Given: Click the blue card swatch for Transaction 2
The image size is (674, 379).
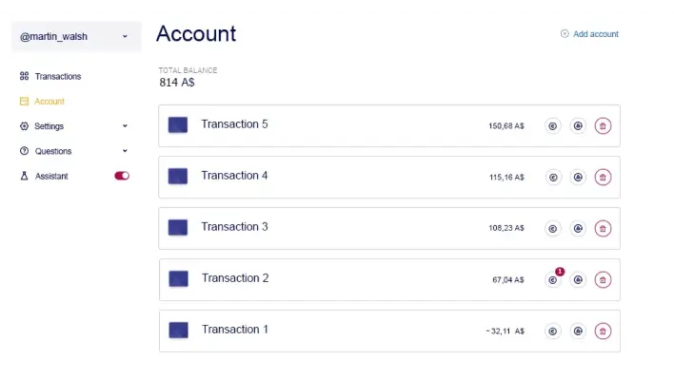Looking at the screenshot, I should pos(178,278).
